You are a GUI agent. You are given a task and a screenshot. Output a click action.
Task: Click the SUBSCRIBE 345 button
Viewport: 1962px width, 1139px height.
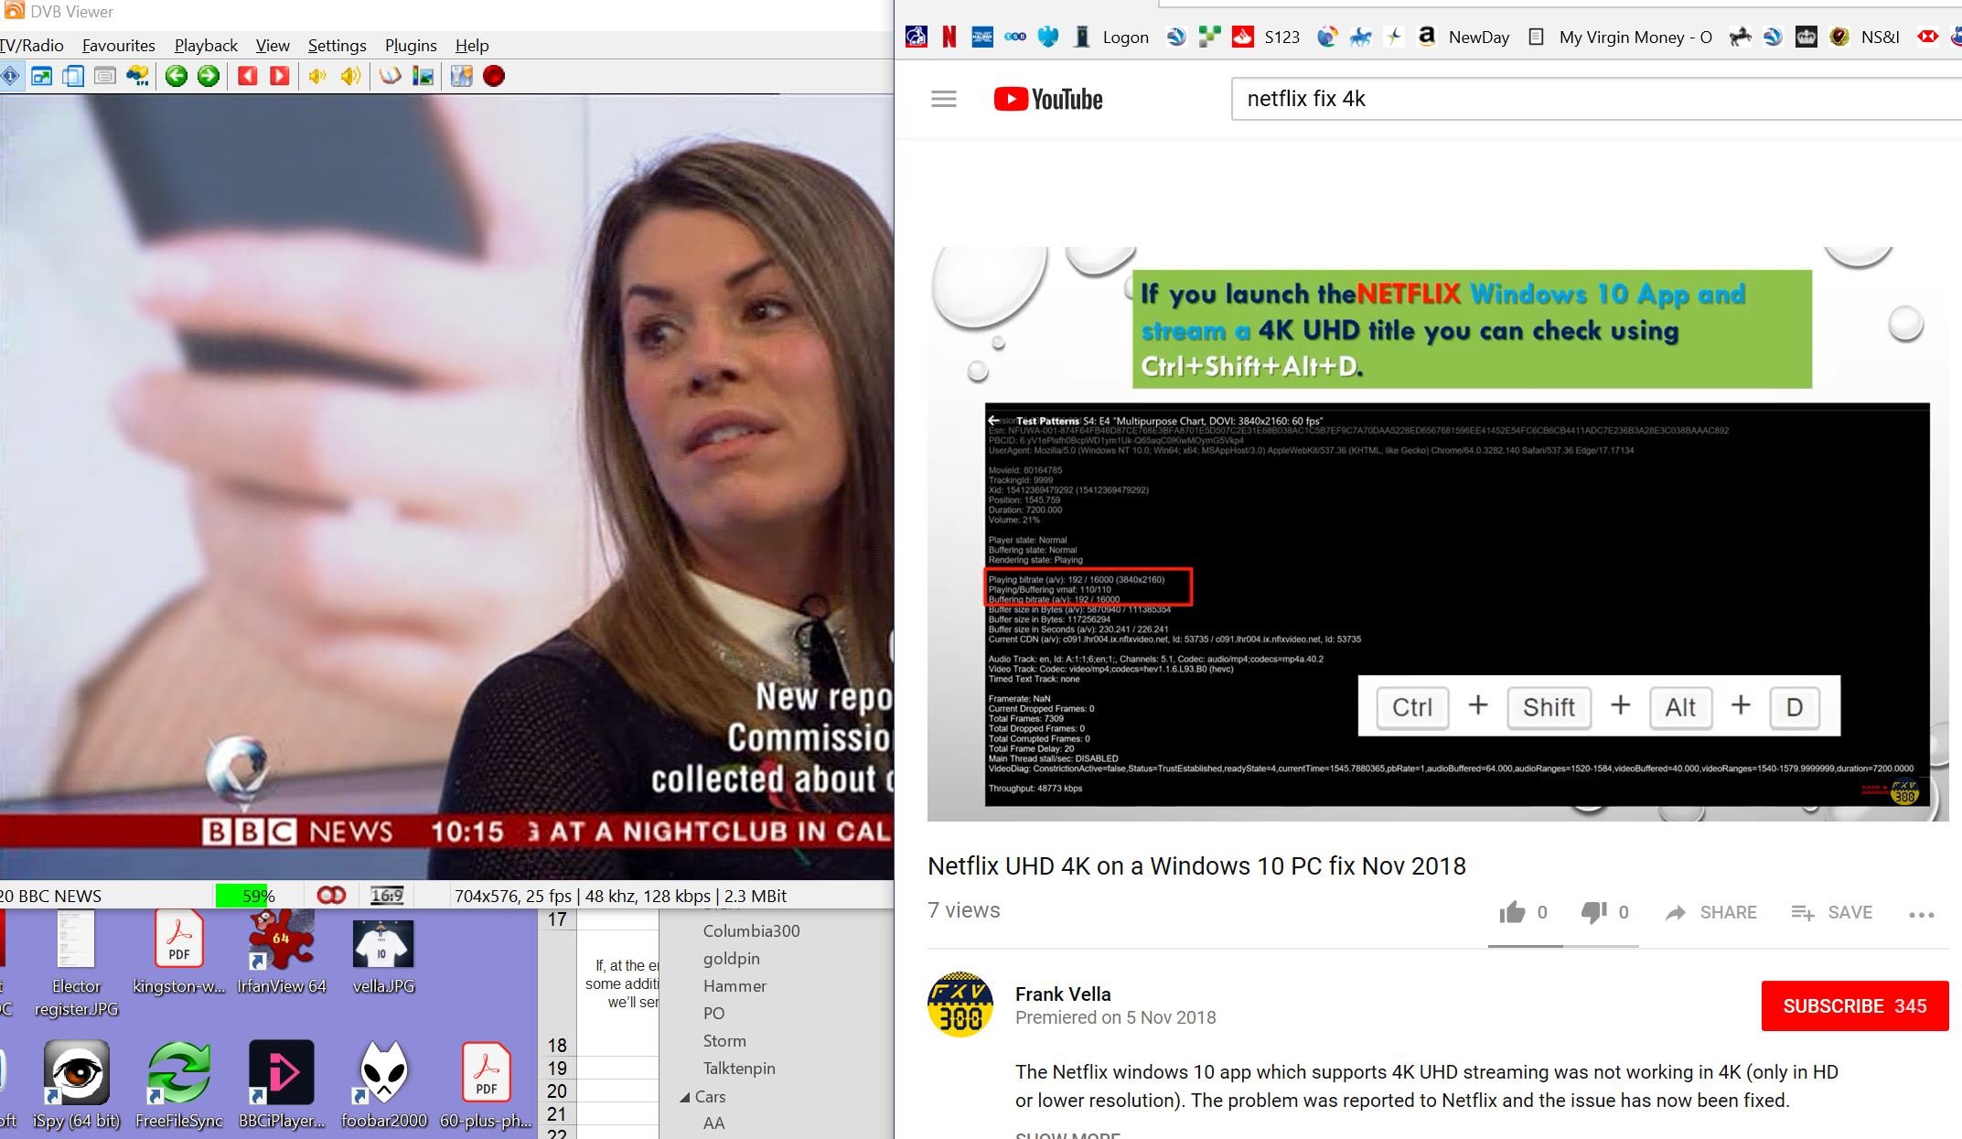pos(1855,1005)
